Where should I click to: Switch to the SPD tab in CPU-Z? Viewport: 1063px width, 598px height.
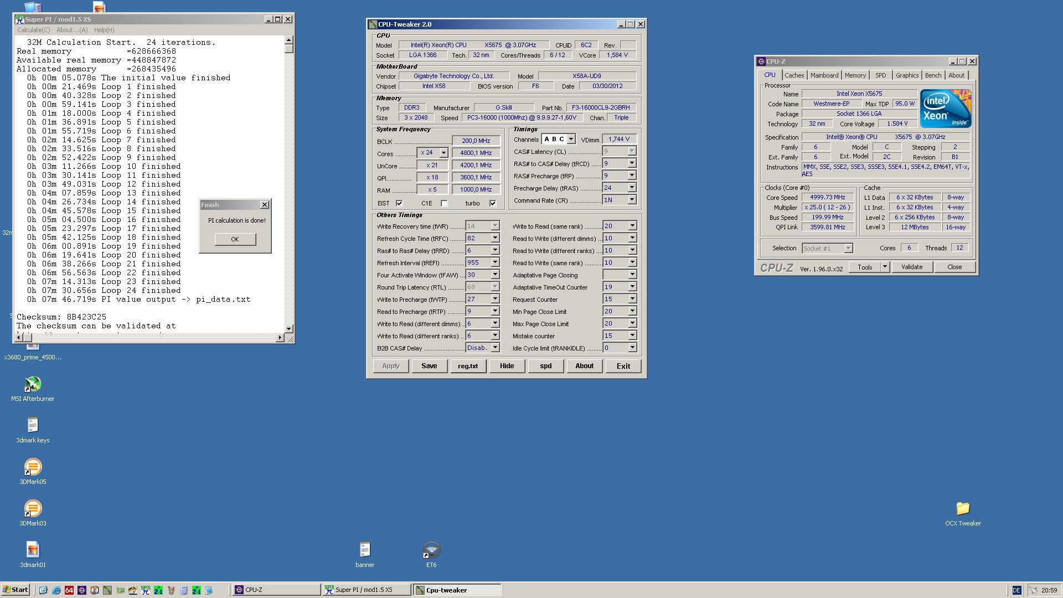[x=880, y=75]
